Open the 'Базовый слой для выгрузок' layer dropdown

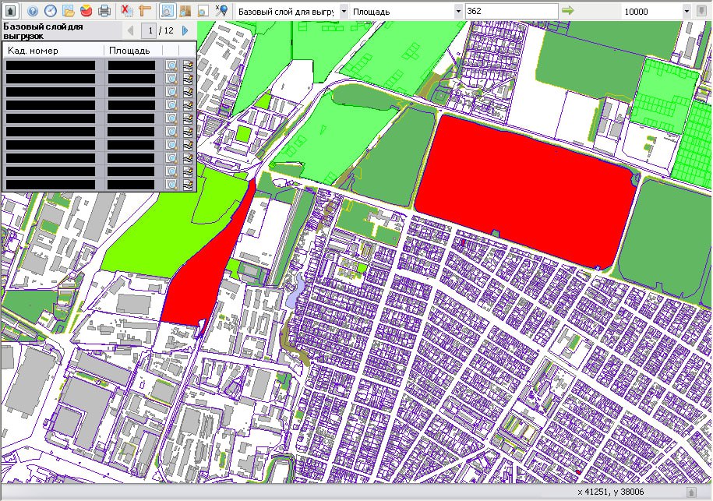tap(344, 11)
